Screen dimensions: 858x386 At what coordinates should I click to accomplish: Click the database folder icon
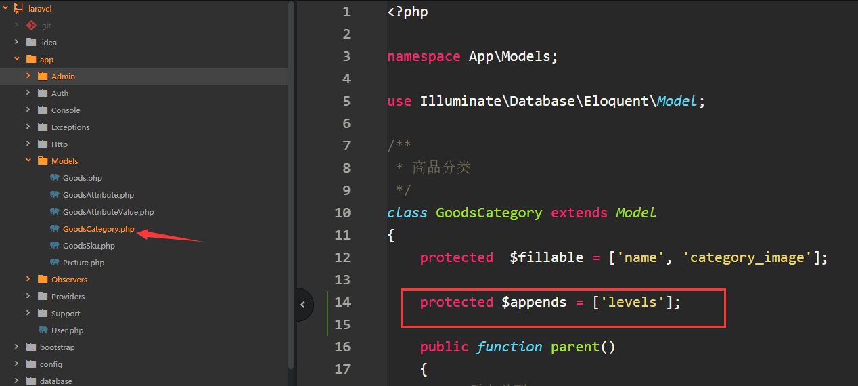[30, 381]
